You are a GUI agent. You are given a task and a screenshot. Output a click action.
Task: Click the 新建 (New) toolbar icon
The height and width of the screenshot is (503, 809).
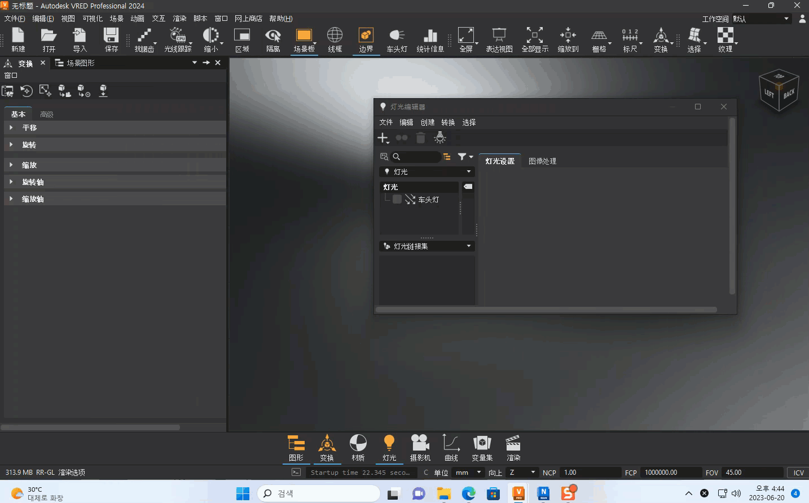[18, 40]
